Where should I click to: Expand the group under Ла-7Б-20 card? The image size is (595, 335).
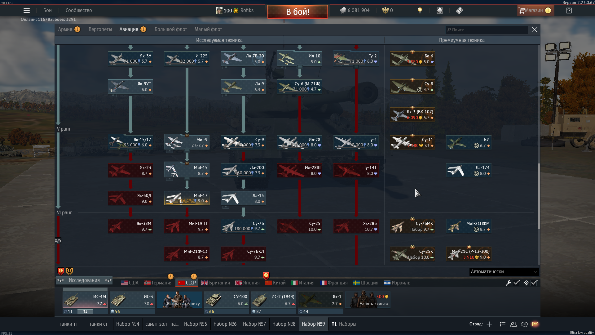point(226,67)
